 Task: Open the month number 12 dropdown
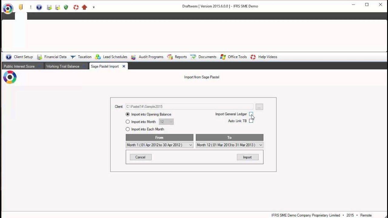click(x=166, y=122)
